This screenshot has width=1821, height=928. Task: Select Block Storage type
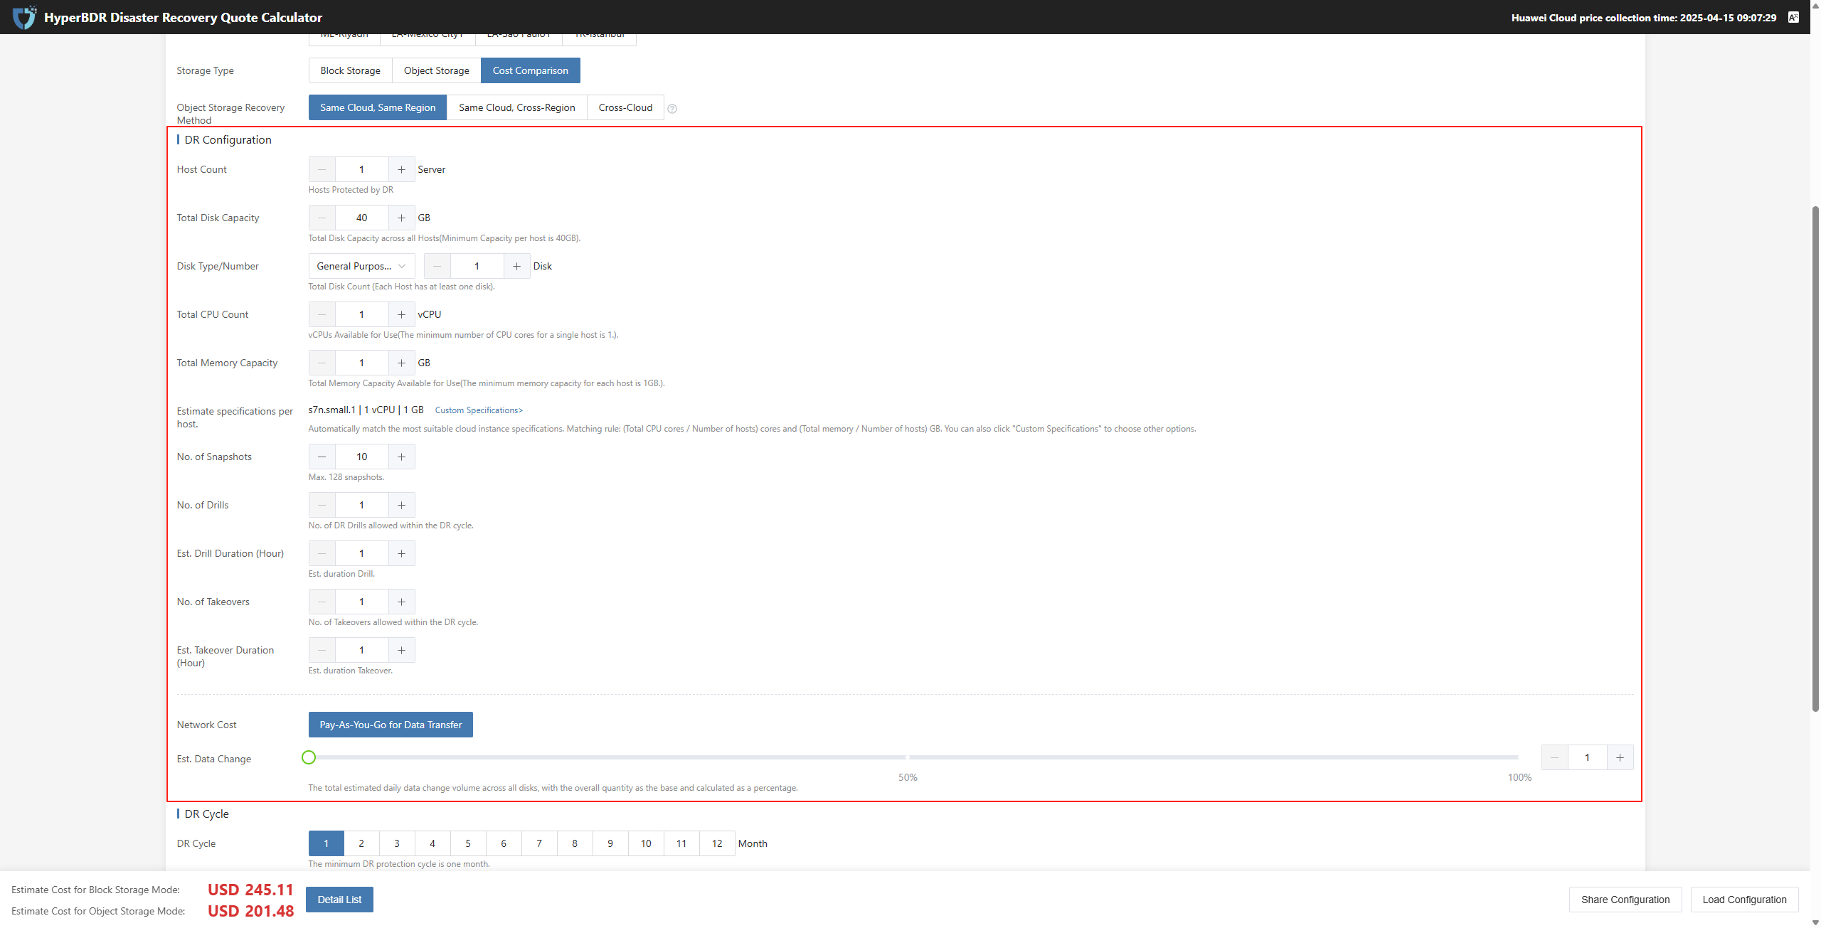click(x=350, y=70)
